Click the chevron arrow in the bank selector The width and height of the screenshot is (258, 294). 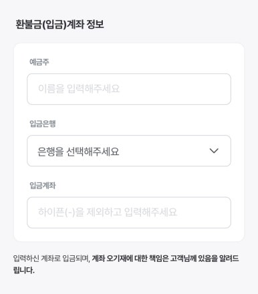tap(214, 151)
